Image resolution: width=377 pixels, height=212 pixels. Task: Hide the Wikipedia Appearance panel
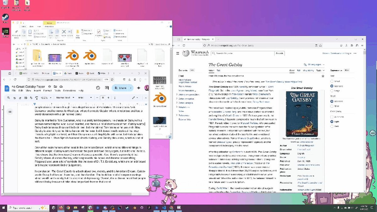click(347, 70)
